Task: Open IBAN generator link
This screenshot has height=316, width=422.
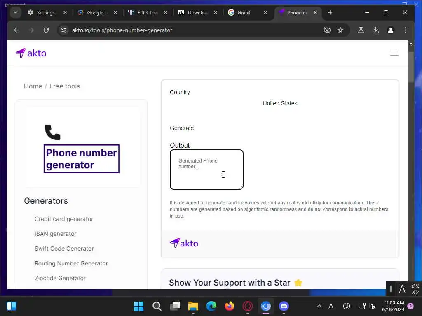Action: [56, 234]
